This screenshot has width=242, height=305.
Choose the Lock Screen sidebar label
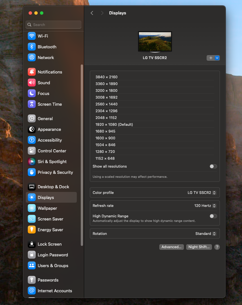[x=50, y=244]
